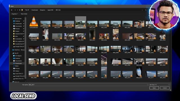The image size is (180, 101).
Task: Select video thumbnail IMG_2978
Action: [163, 75]
